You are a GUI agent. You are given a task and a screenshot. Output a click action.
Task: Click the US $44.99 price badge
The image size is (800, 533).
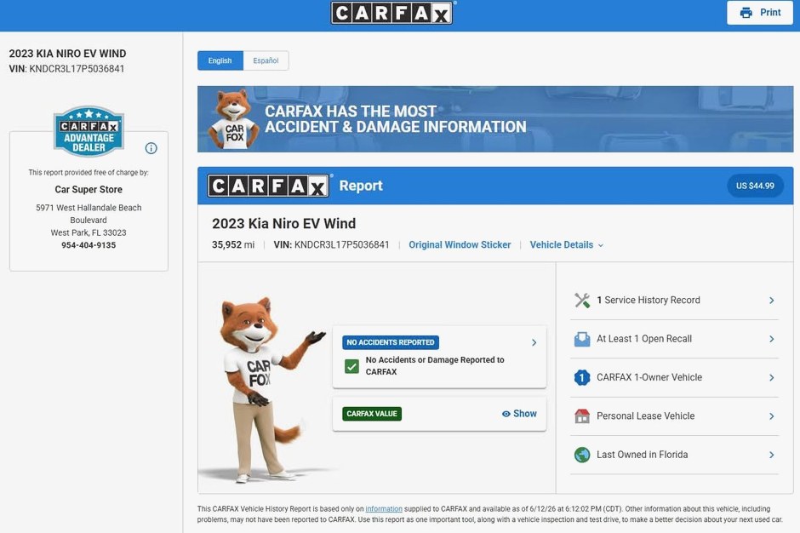coord(755,186)
